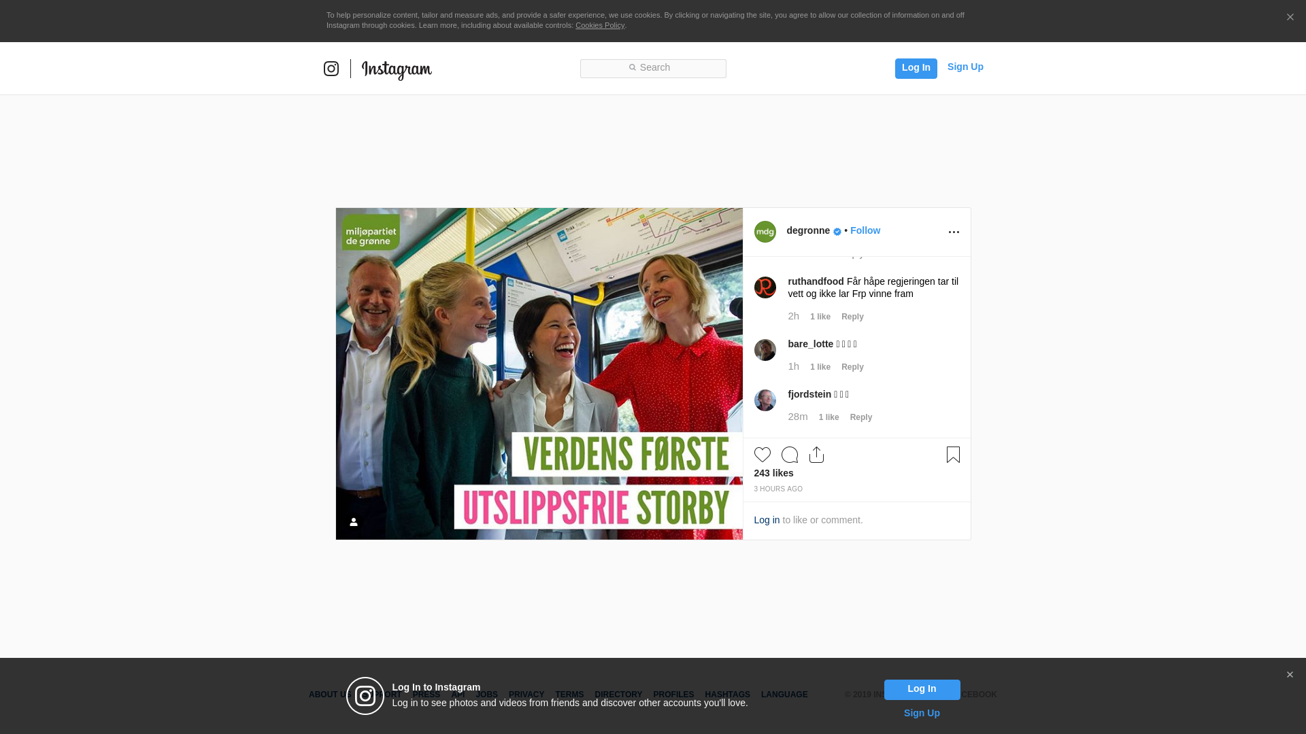This screenshot has height=734, width=1306.
Task: Reply to fjordstein's comment
Action: click(x=861, y=417)
